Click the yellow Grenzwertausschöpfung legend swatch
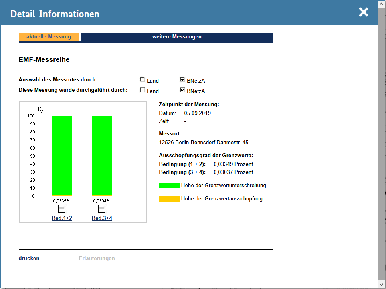 [x=170, y=199]
